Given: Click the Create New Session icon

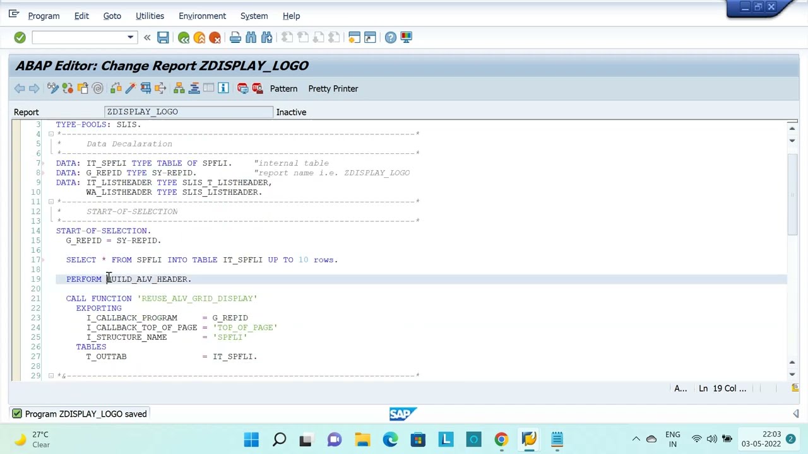Looking at the screenshot, I should 354,38.
